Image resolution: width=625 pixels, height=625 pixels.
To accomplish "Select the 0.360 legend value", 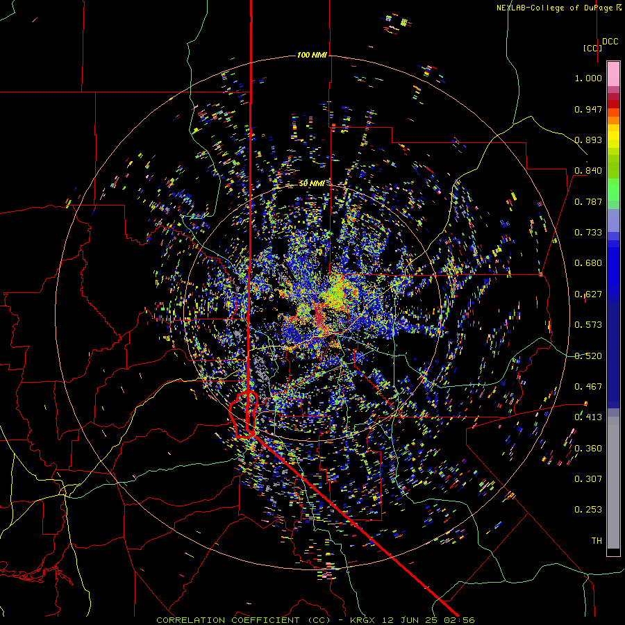I will [588, 449].
